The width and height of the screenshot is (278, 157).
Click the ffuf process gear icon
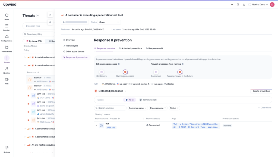pyautogui.click(x=101, y=125)
